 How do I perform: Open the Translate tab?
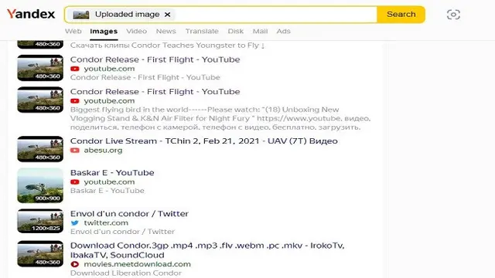tap(202, 31)
